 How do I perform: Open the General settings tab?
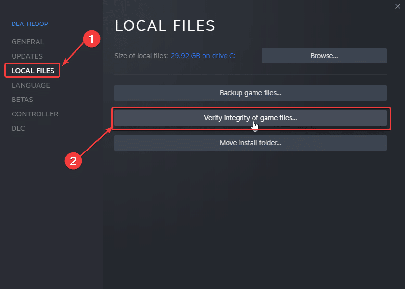[x=27, y=42]
